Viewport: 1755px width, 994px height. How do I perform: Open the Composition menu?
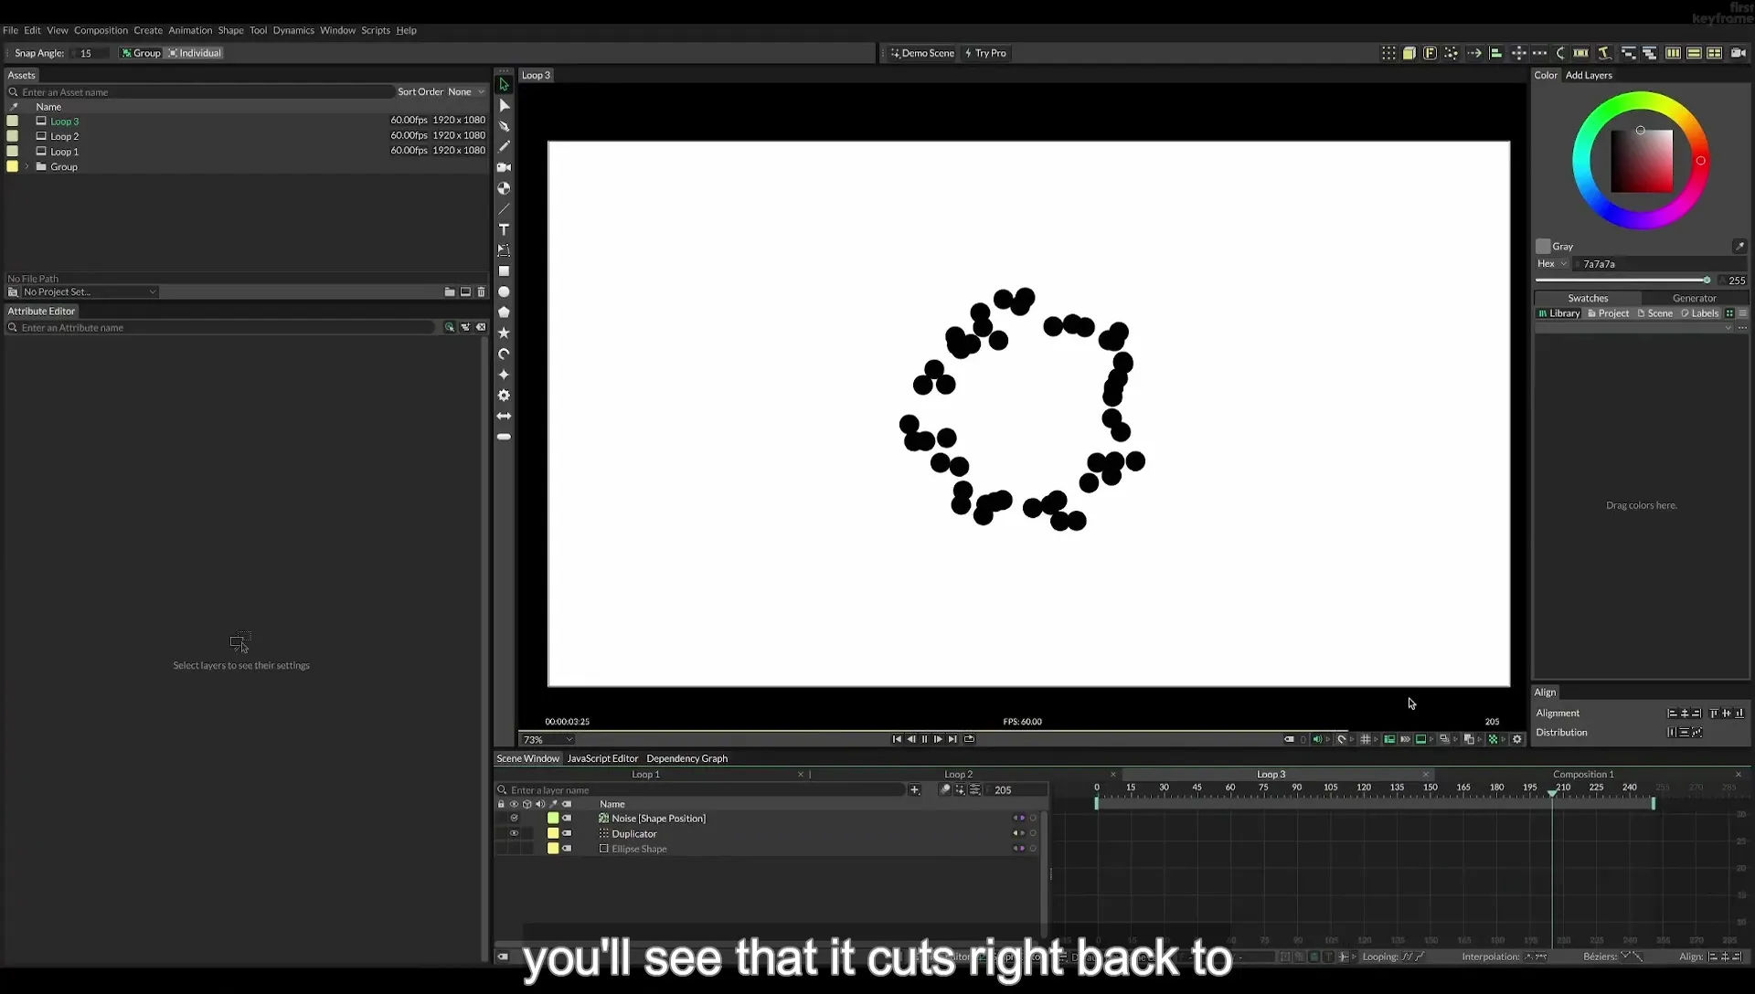[x=101, y=30]
